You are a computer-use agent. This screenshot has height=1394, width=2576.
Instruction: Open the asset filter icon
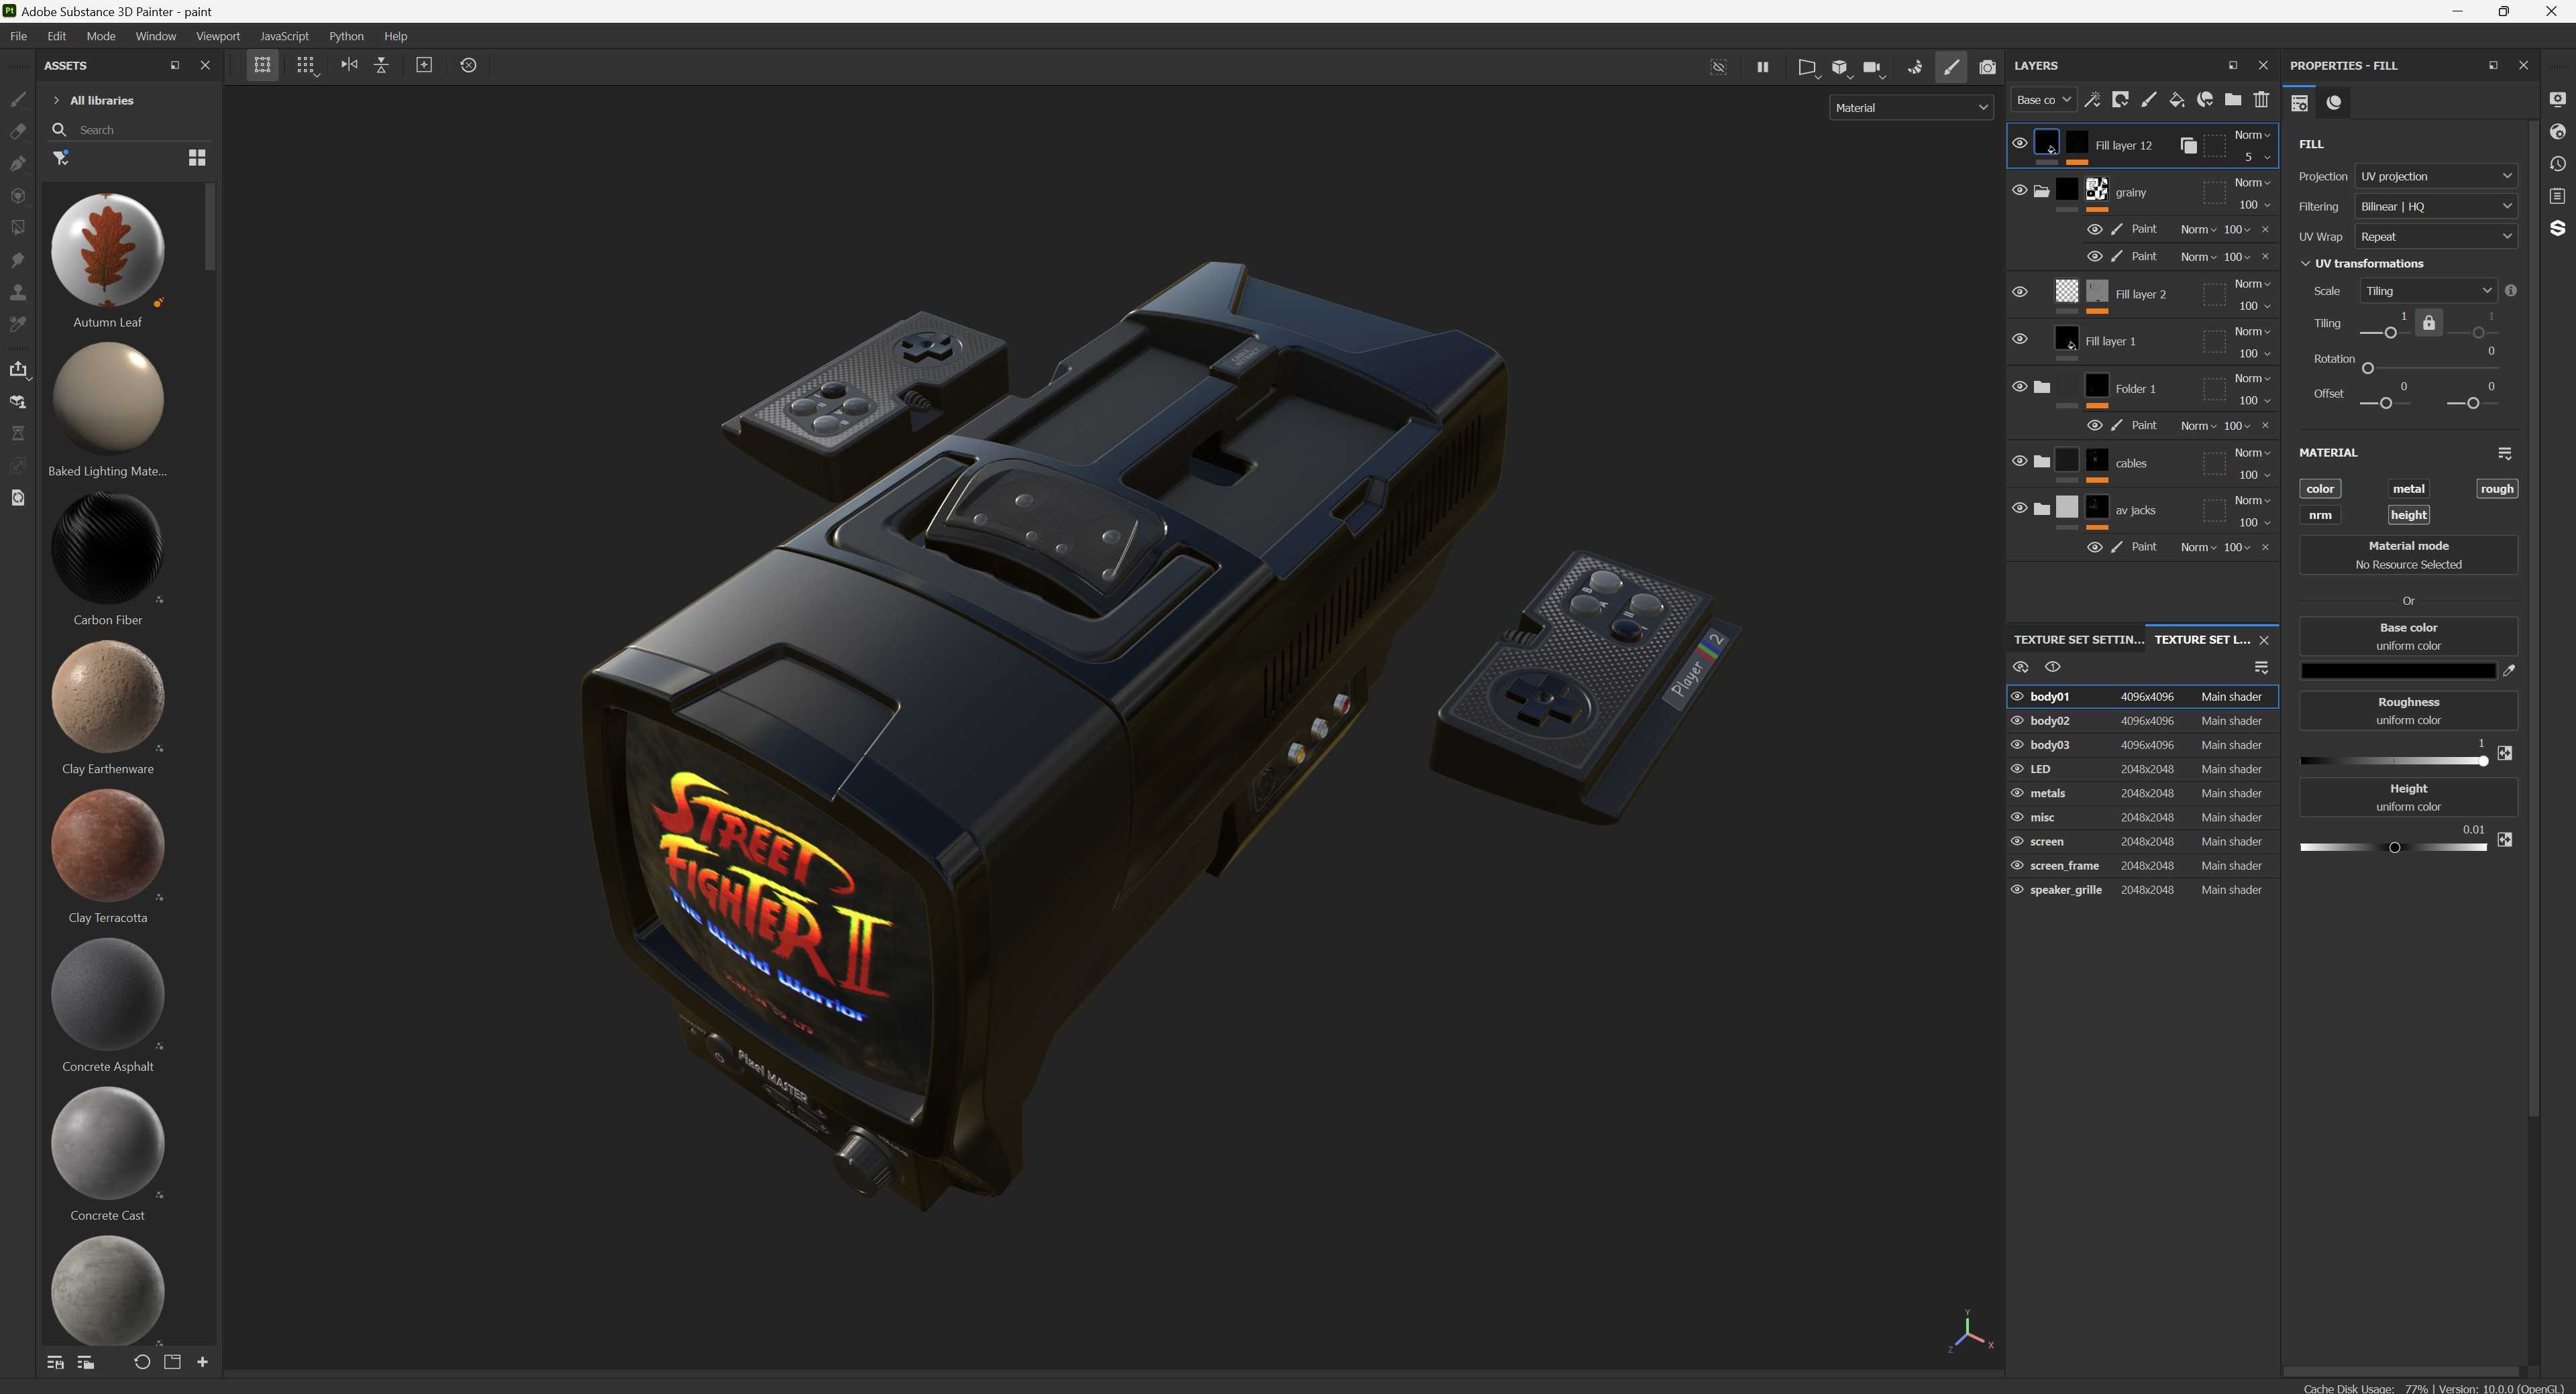[61, 158]
